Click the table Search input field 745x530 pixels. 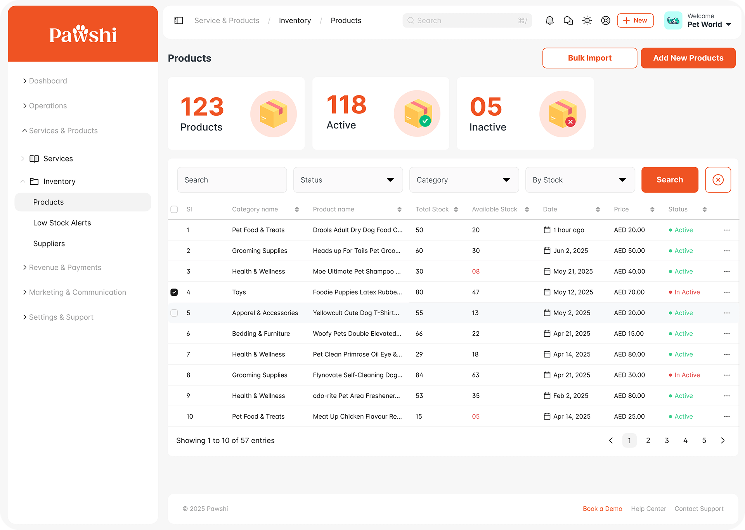[232, 180]
